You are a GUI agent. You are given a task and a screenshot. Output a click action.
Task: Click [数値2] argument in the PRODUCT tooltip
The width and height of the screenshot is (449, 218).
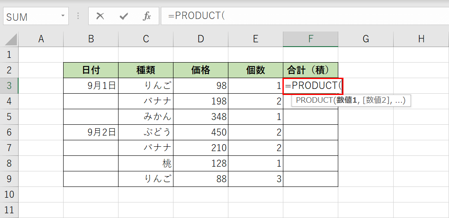click(x=375, y=101)
